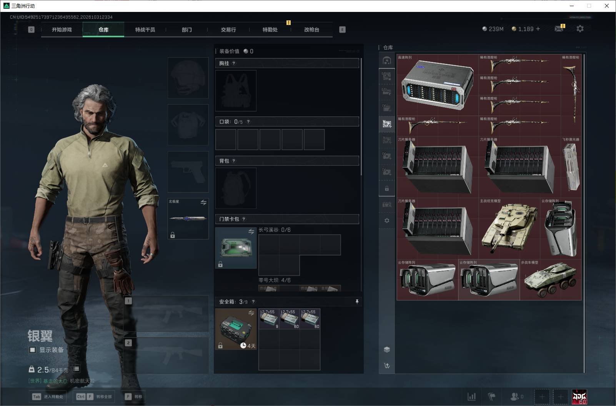Image resolution: width=616 pixels, height=406 pixels.
Task: Select the 主战坦克模型 item
Action: point(509,228)
